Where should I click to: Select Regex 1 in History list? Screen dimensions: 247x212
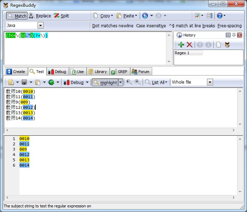click(x=188, y=53)
